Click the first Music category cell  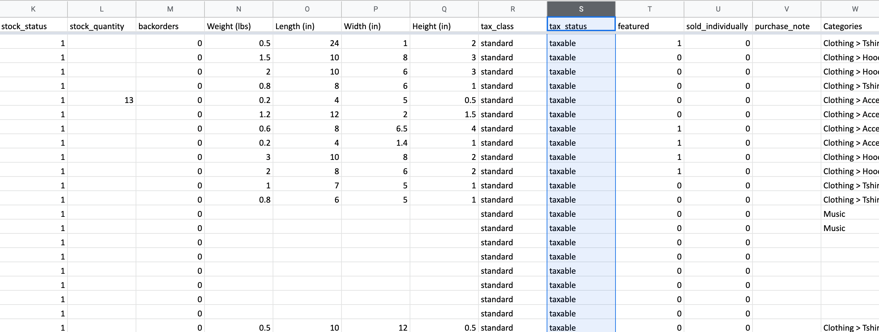[849, 214]
